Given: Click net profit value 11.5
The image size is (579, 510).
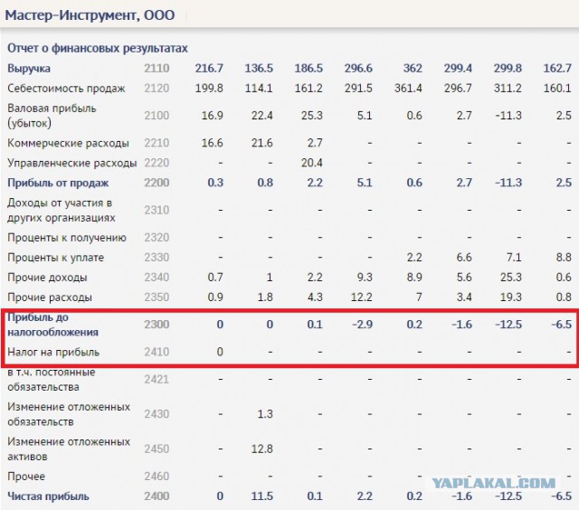Looking at the screenshot, I should pyautogui.click(x=261, y=496).
